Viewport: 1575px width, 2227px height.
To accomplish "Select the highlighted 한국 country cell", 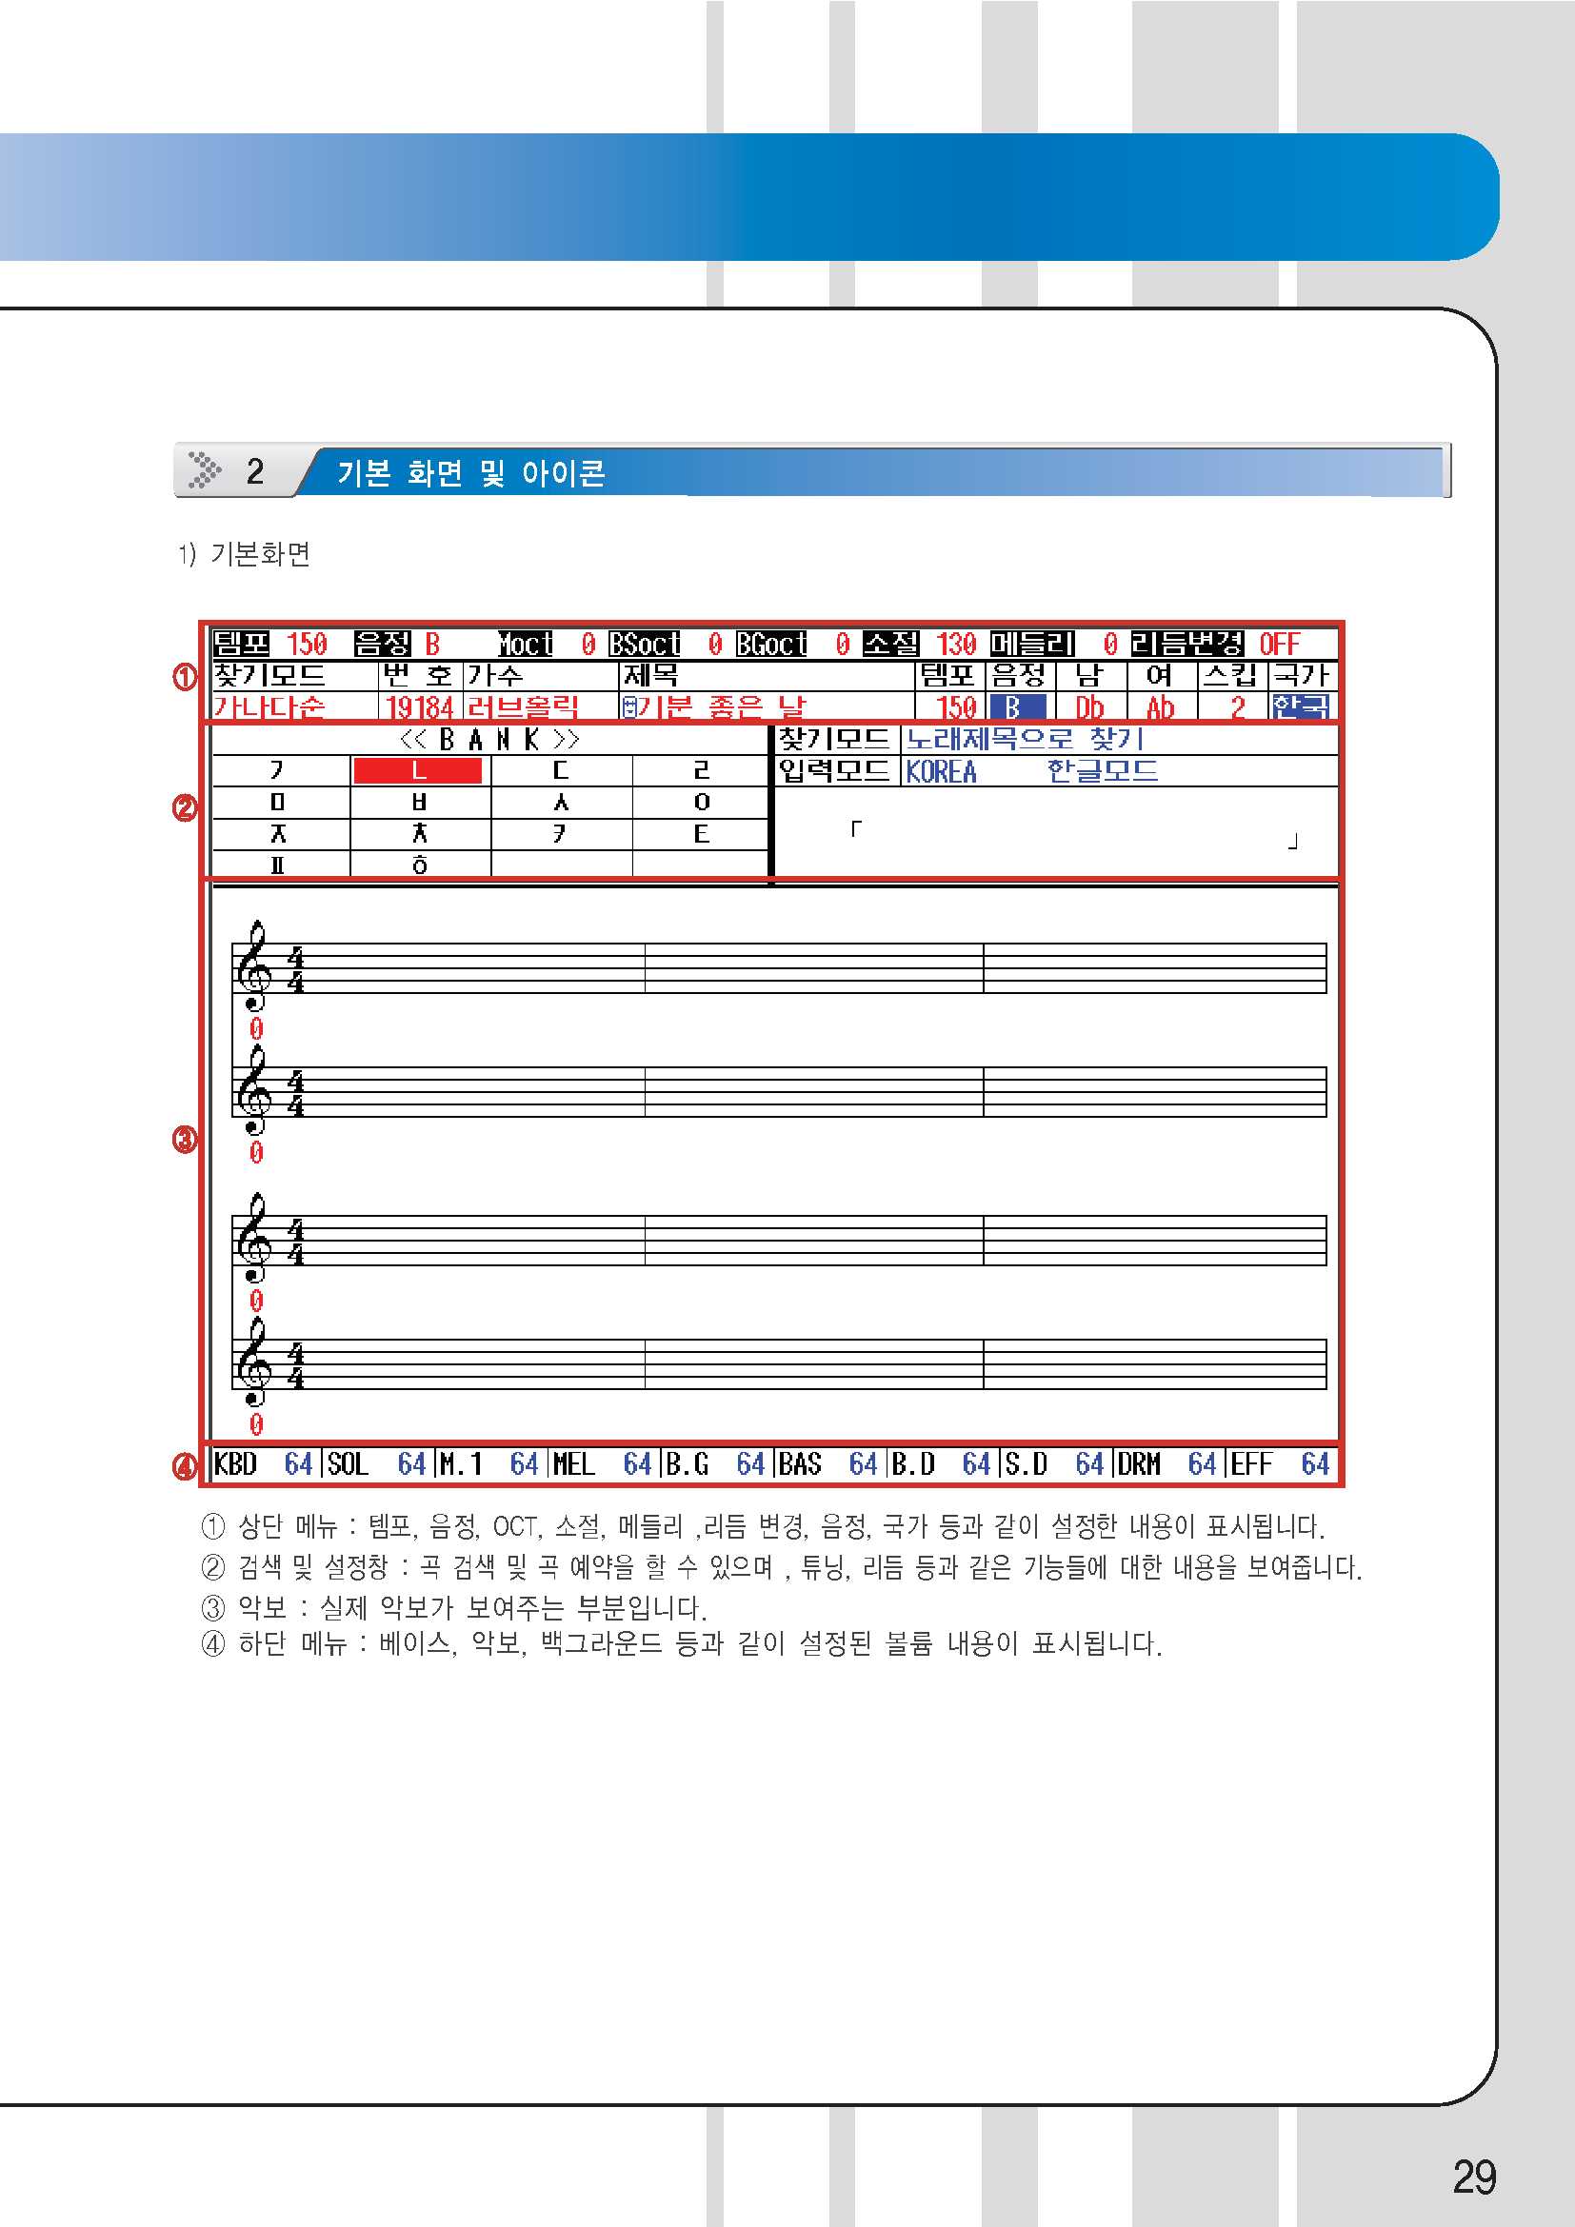I will 1300,706.
